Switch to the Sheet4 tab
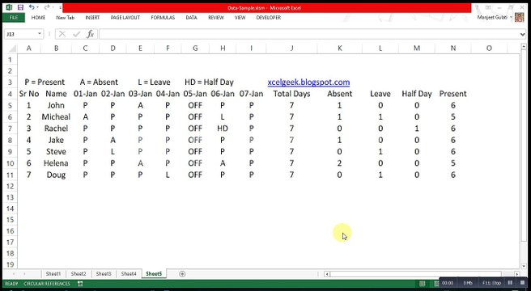Screen dimensions: 531x291 point(129,274)
